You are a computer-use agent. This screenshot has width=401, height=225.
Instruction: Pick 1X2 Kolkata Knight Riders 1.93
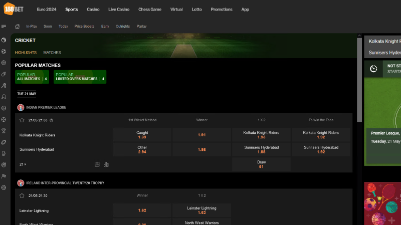pyautogui.click(x=261, y=135)
